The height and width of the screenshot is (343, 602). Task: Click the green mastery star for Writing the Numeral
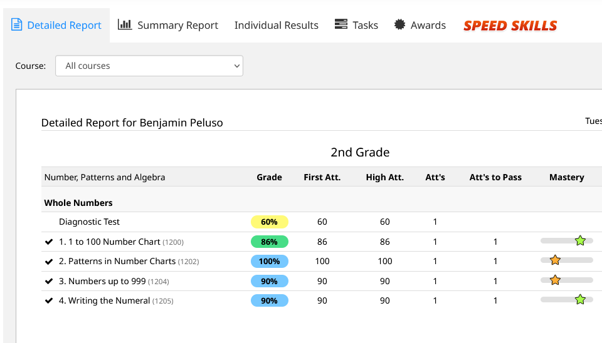580,300
